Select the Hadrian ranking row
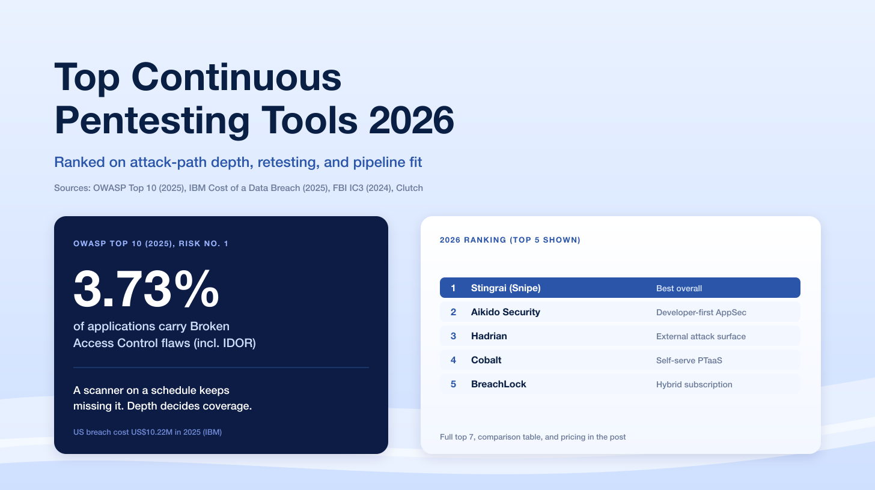The width and height of the screenshot is (875, 490). point(620,336)
